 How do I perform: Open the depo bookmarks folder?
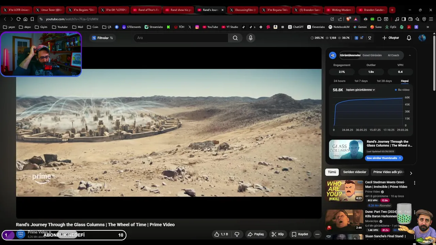(25, 27)
